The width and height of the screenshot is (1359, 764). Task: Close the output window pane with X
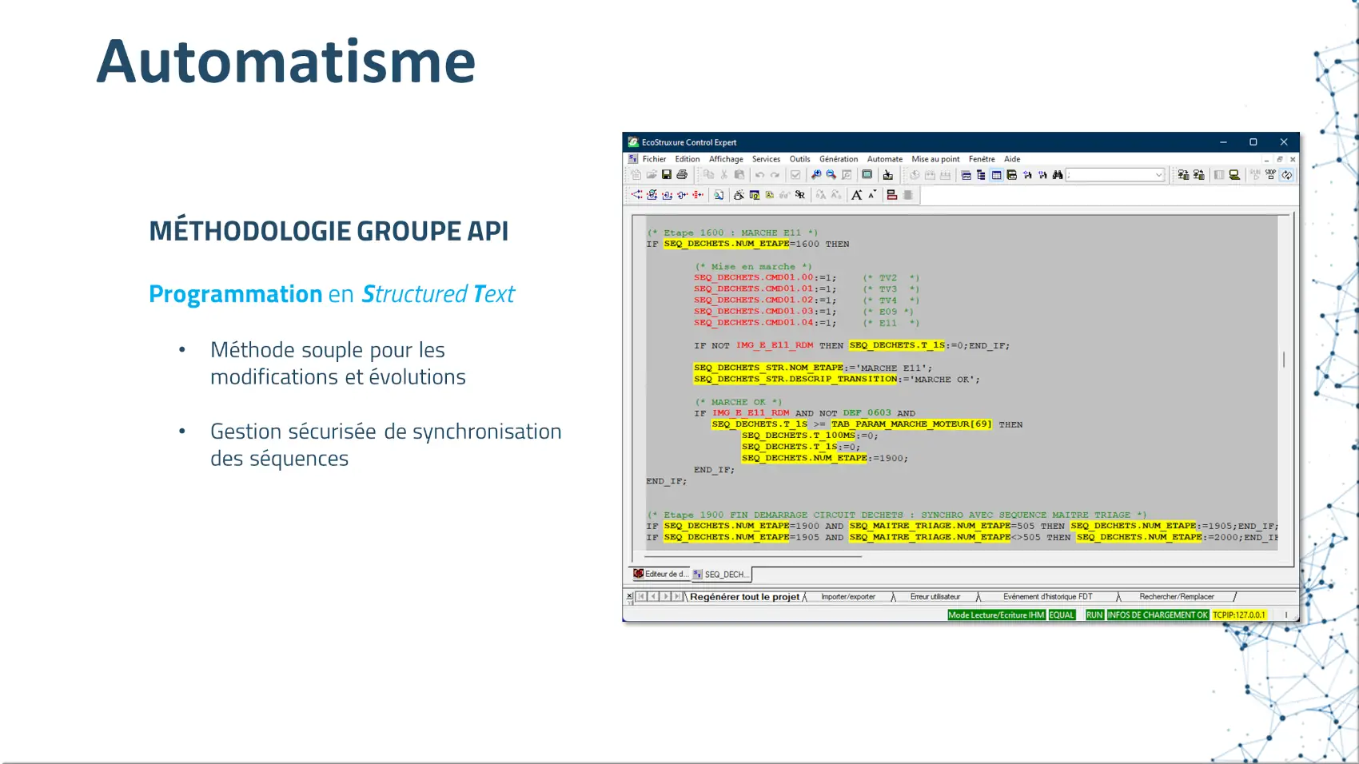(x=629, y=596)
